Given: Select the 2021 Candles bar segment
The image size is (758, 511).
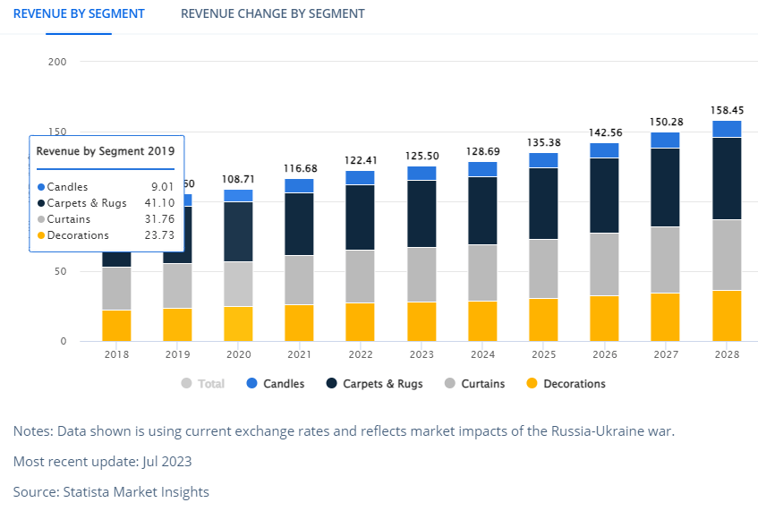Looking at the screenshot, I should (299, 185).
